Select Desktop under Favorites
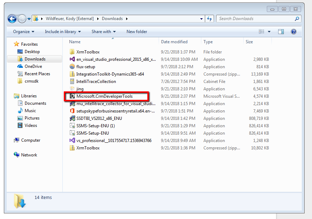The width and height of the screenshot is (312, 219). click(x=29, y=52)
